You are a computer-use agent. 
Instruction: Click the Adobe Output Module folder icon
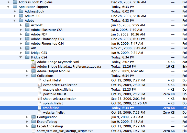coord(34,71)
